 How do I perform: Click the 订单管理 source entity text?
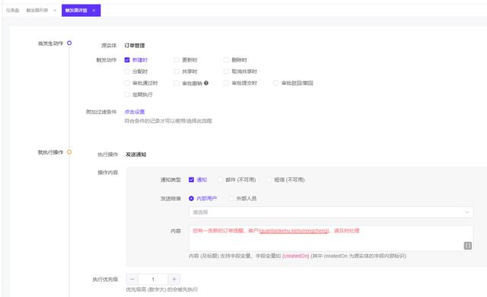(x=135, y=46)
